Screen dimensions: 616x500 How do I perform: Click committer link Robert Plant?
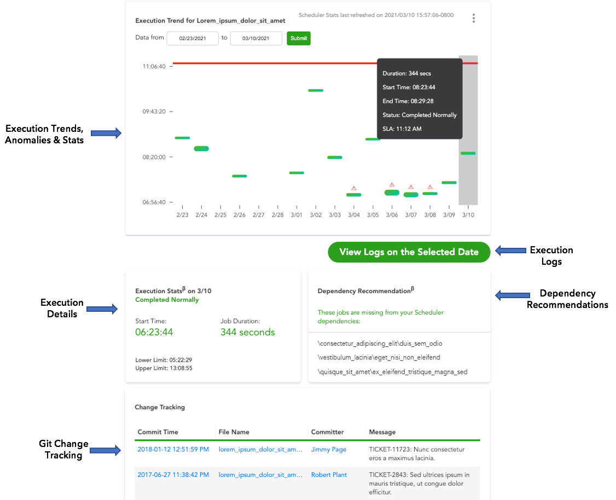point(329,475)
